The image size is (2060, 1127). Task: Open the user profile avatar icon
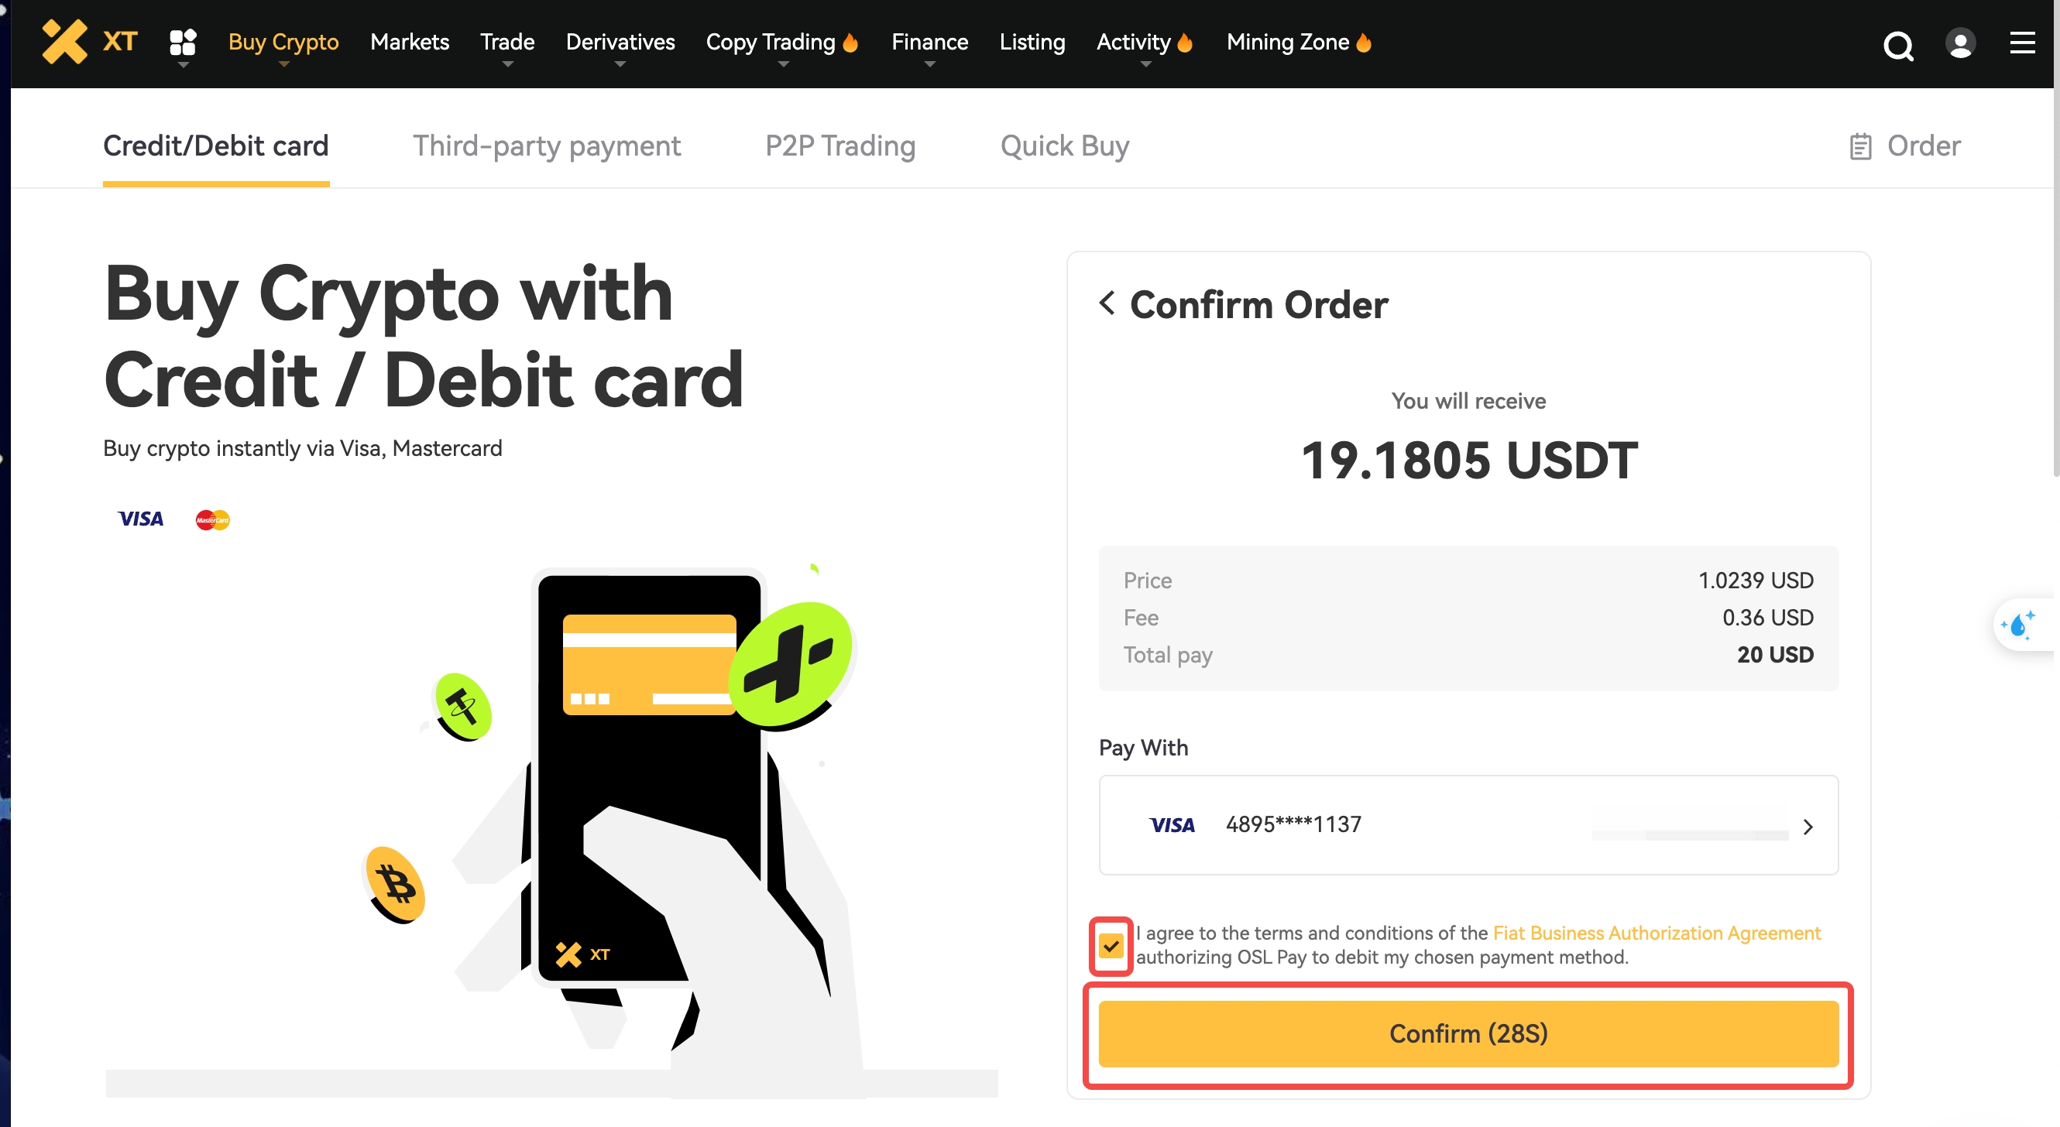[1960, 43]
